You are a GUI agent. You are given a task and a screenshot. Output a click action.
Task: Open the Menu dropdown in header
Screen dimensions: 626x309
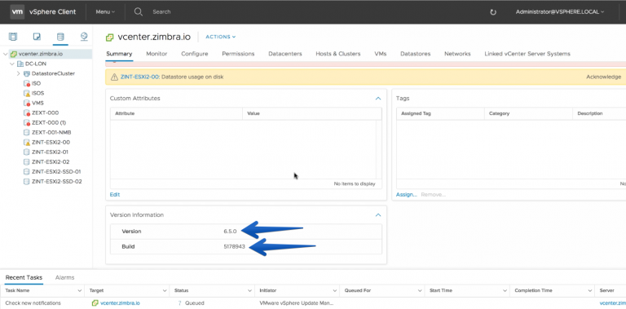click(105, 12)
